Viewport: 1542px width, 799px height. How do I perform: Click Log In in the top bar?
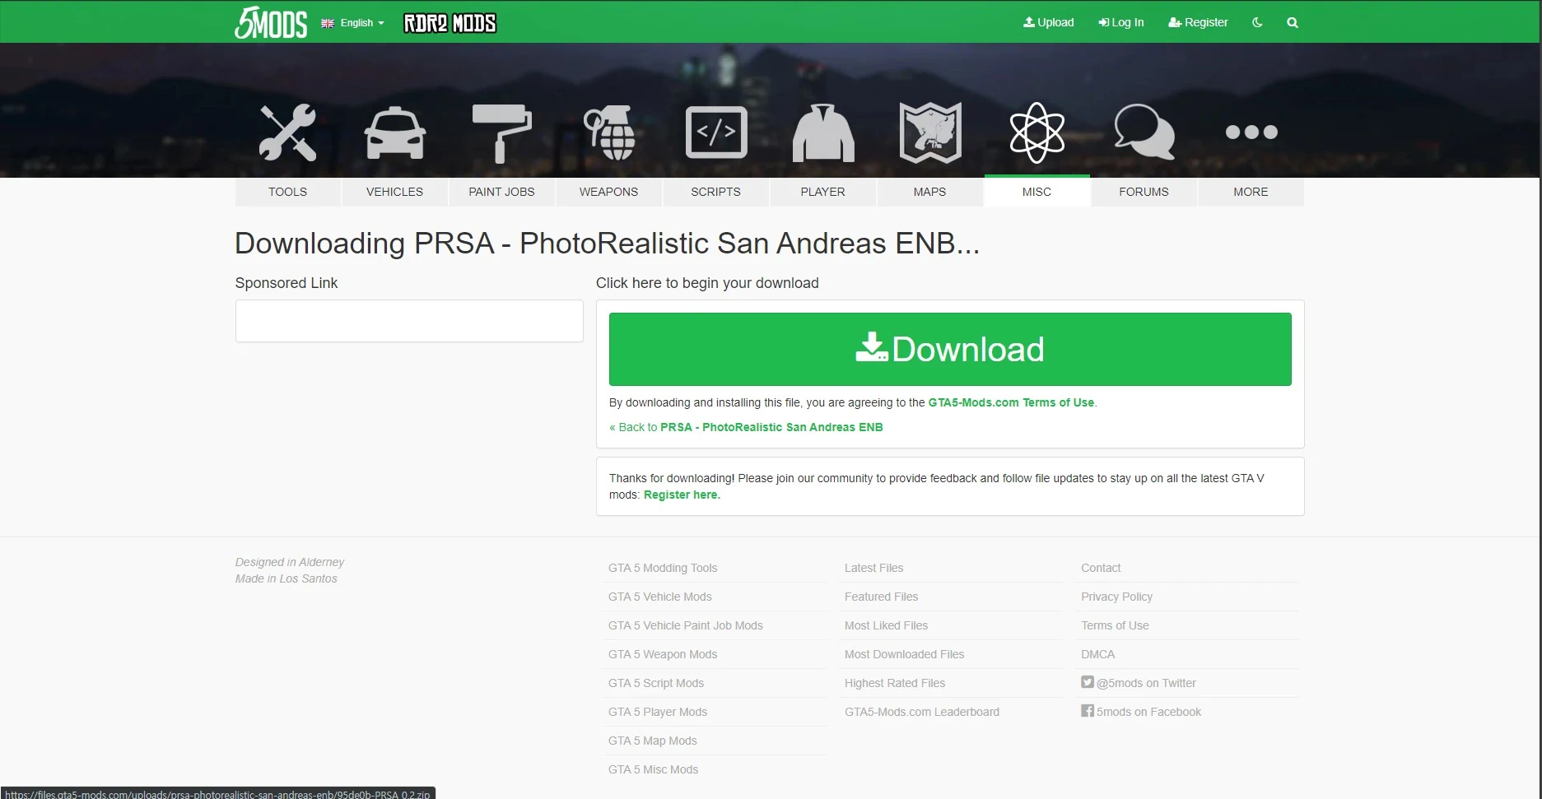click(1121, 22)
